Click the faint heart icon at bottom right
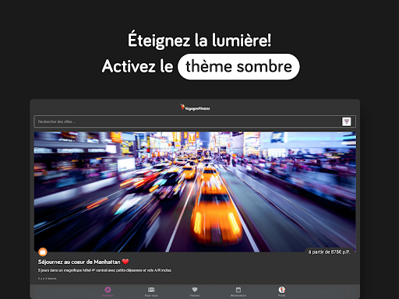This screenshot has width=399, height=299. click(348, 294)
